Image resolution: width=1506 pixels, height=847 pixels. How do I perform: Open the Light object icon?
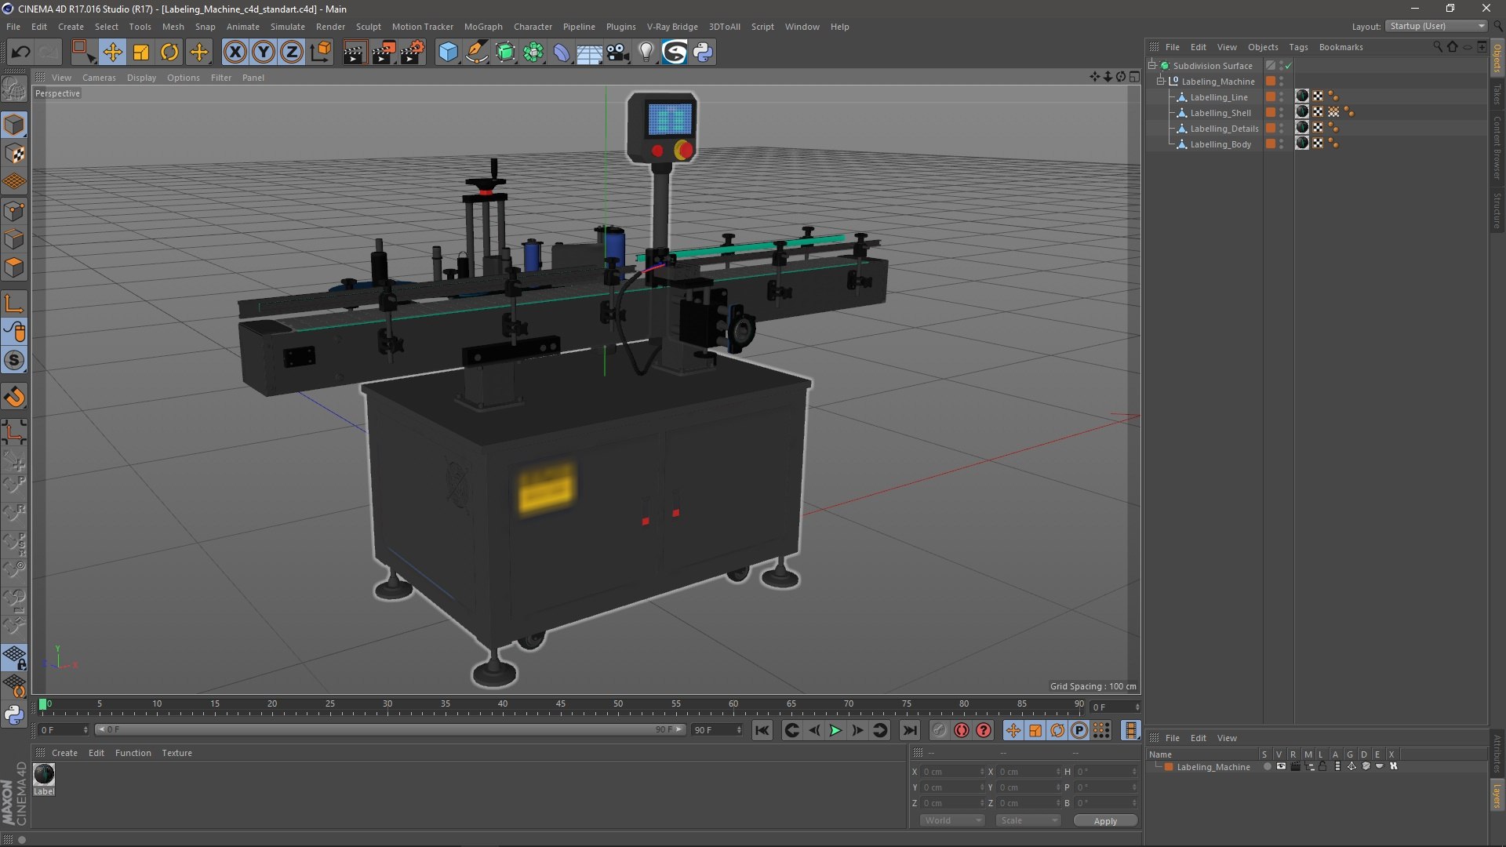pyautogui.click(x=646, y=53)
